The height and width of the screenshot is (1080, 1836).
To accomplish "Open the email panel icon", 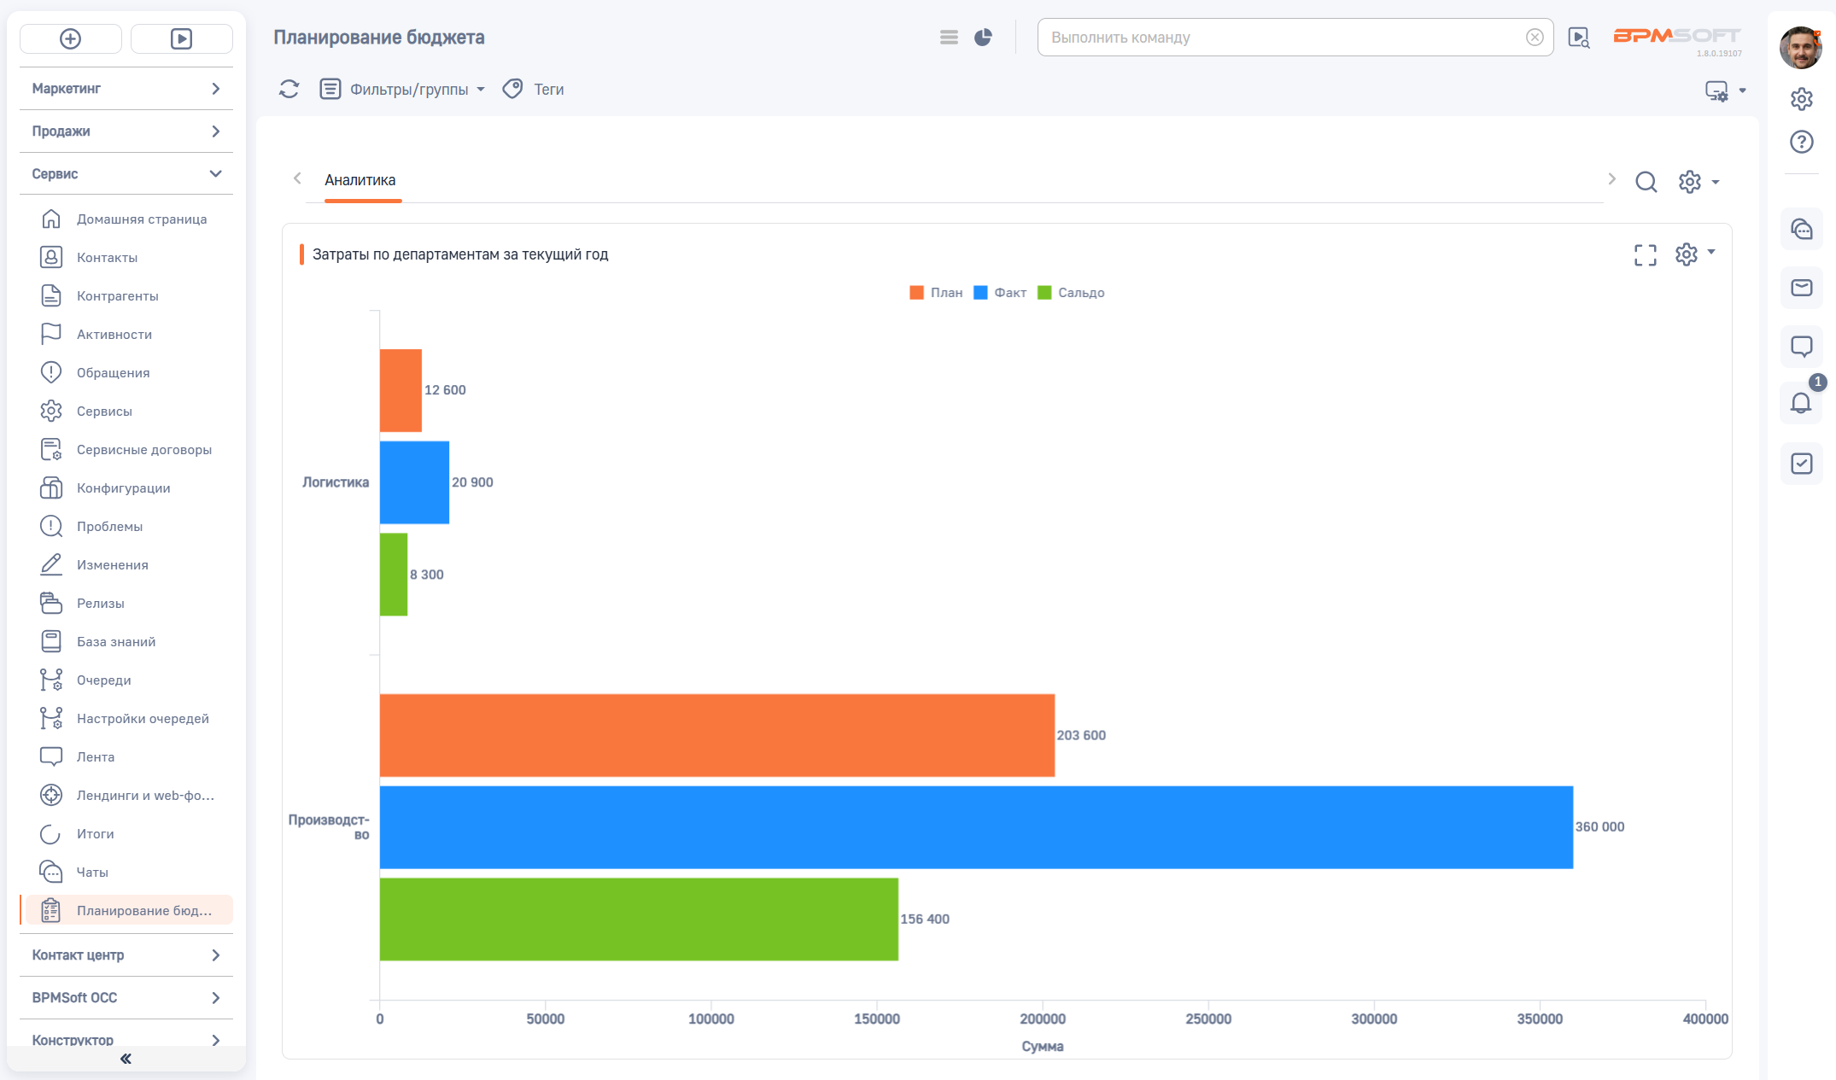I will tap(1801, 288).
